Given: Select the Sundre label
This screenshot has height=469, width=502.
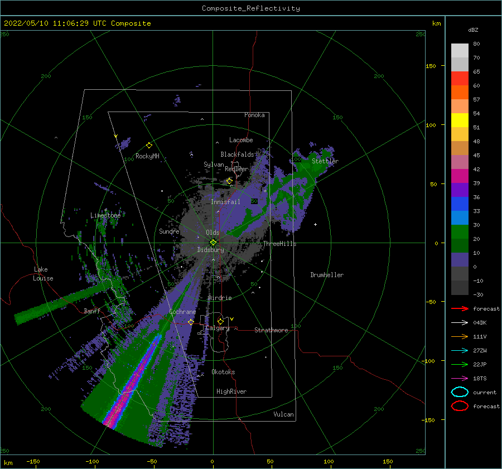Looking at the screenshot, I should coord(170,231).
